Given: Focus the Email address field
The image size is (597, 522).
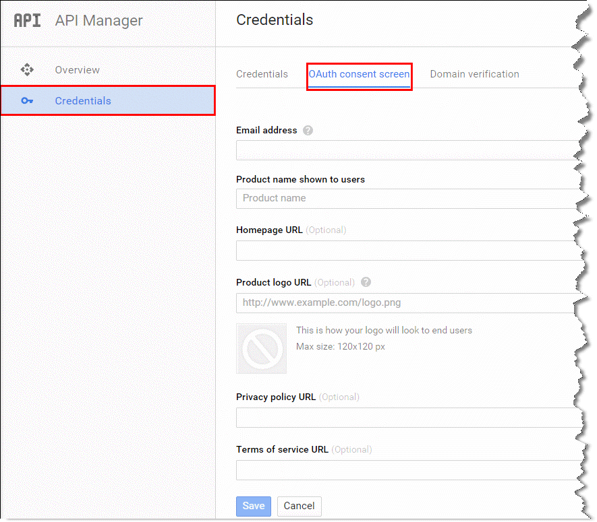Looking at the screenshot, I should (409, 150).
